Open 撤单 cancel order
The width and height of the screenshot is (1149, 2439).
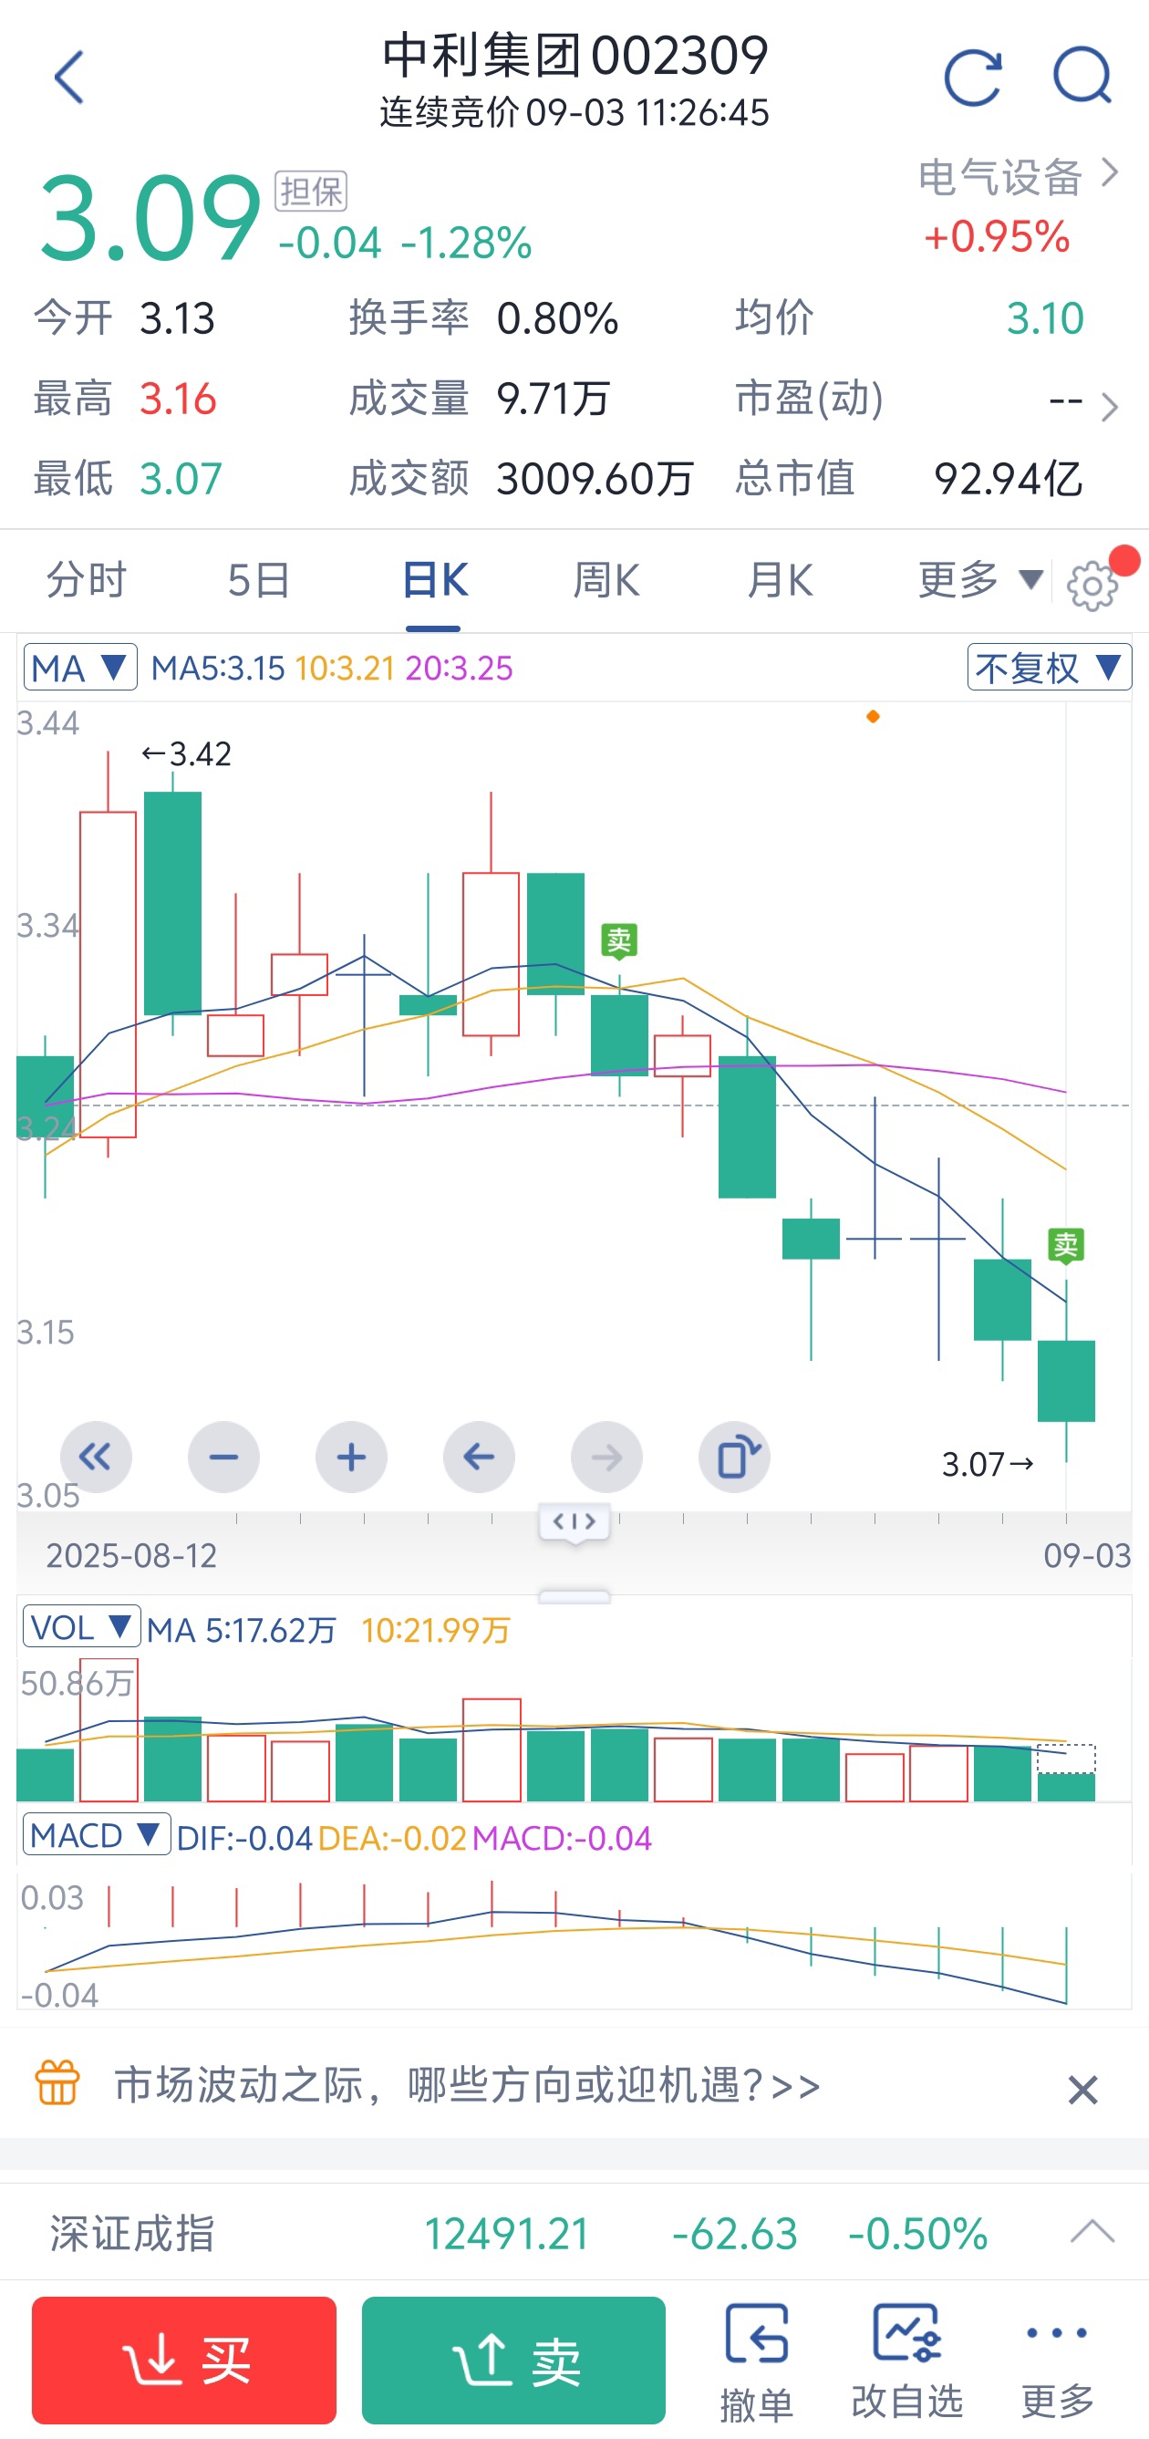[x=756, y=2361]
